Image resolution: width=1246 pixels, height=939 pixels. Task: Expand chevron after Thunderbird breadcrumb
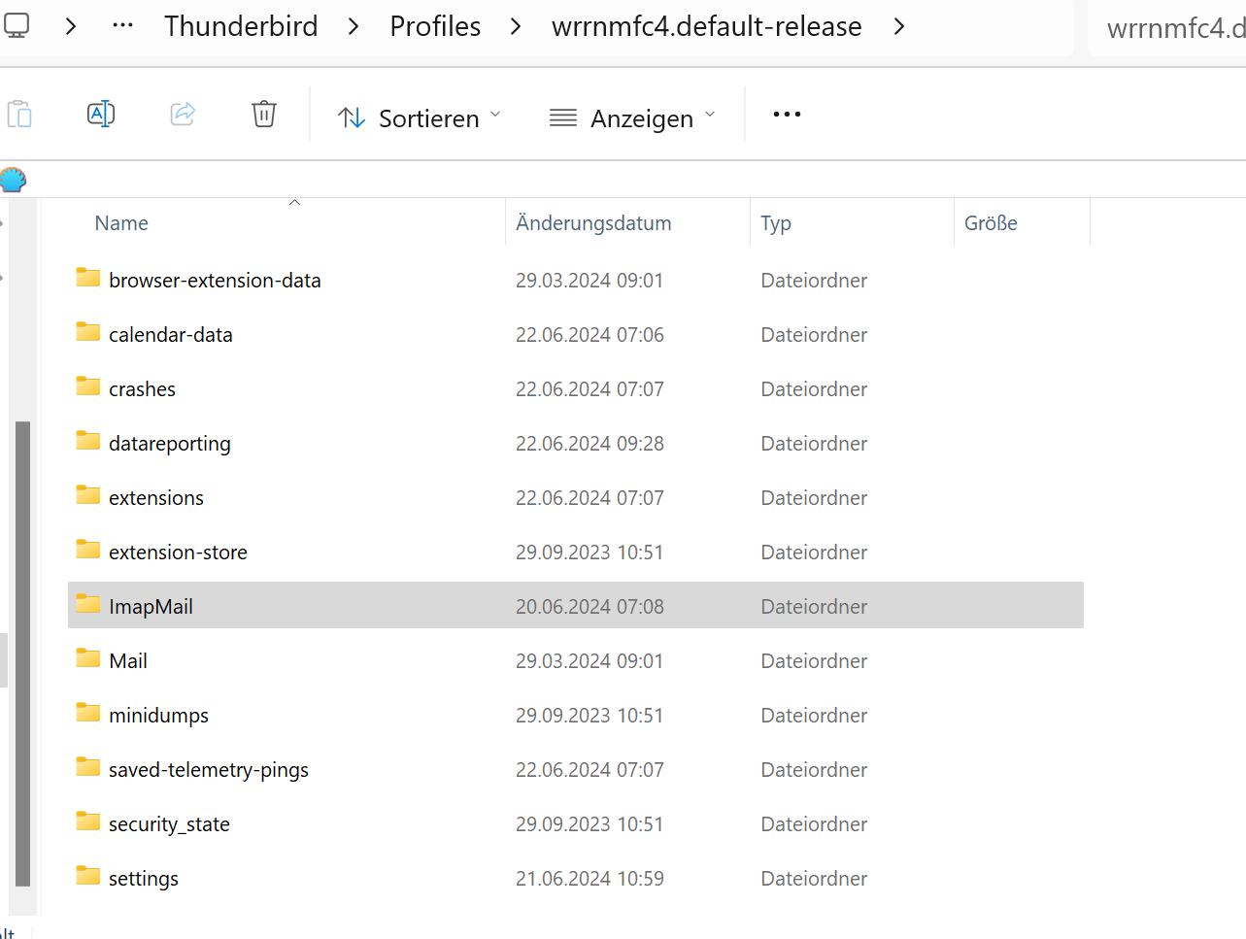[x=354, y=26]
